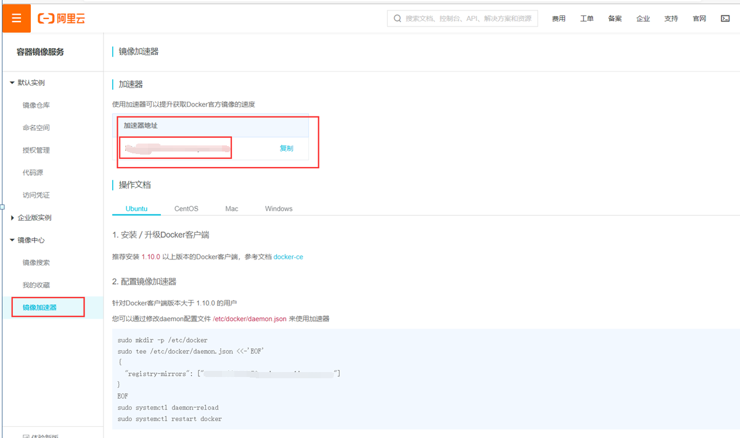
Task: Open the 工单 menu
Action: pos(587,18)
